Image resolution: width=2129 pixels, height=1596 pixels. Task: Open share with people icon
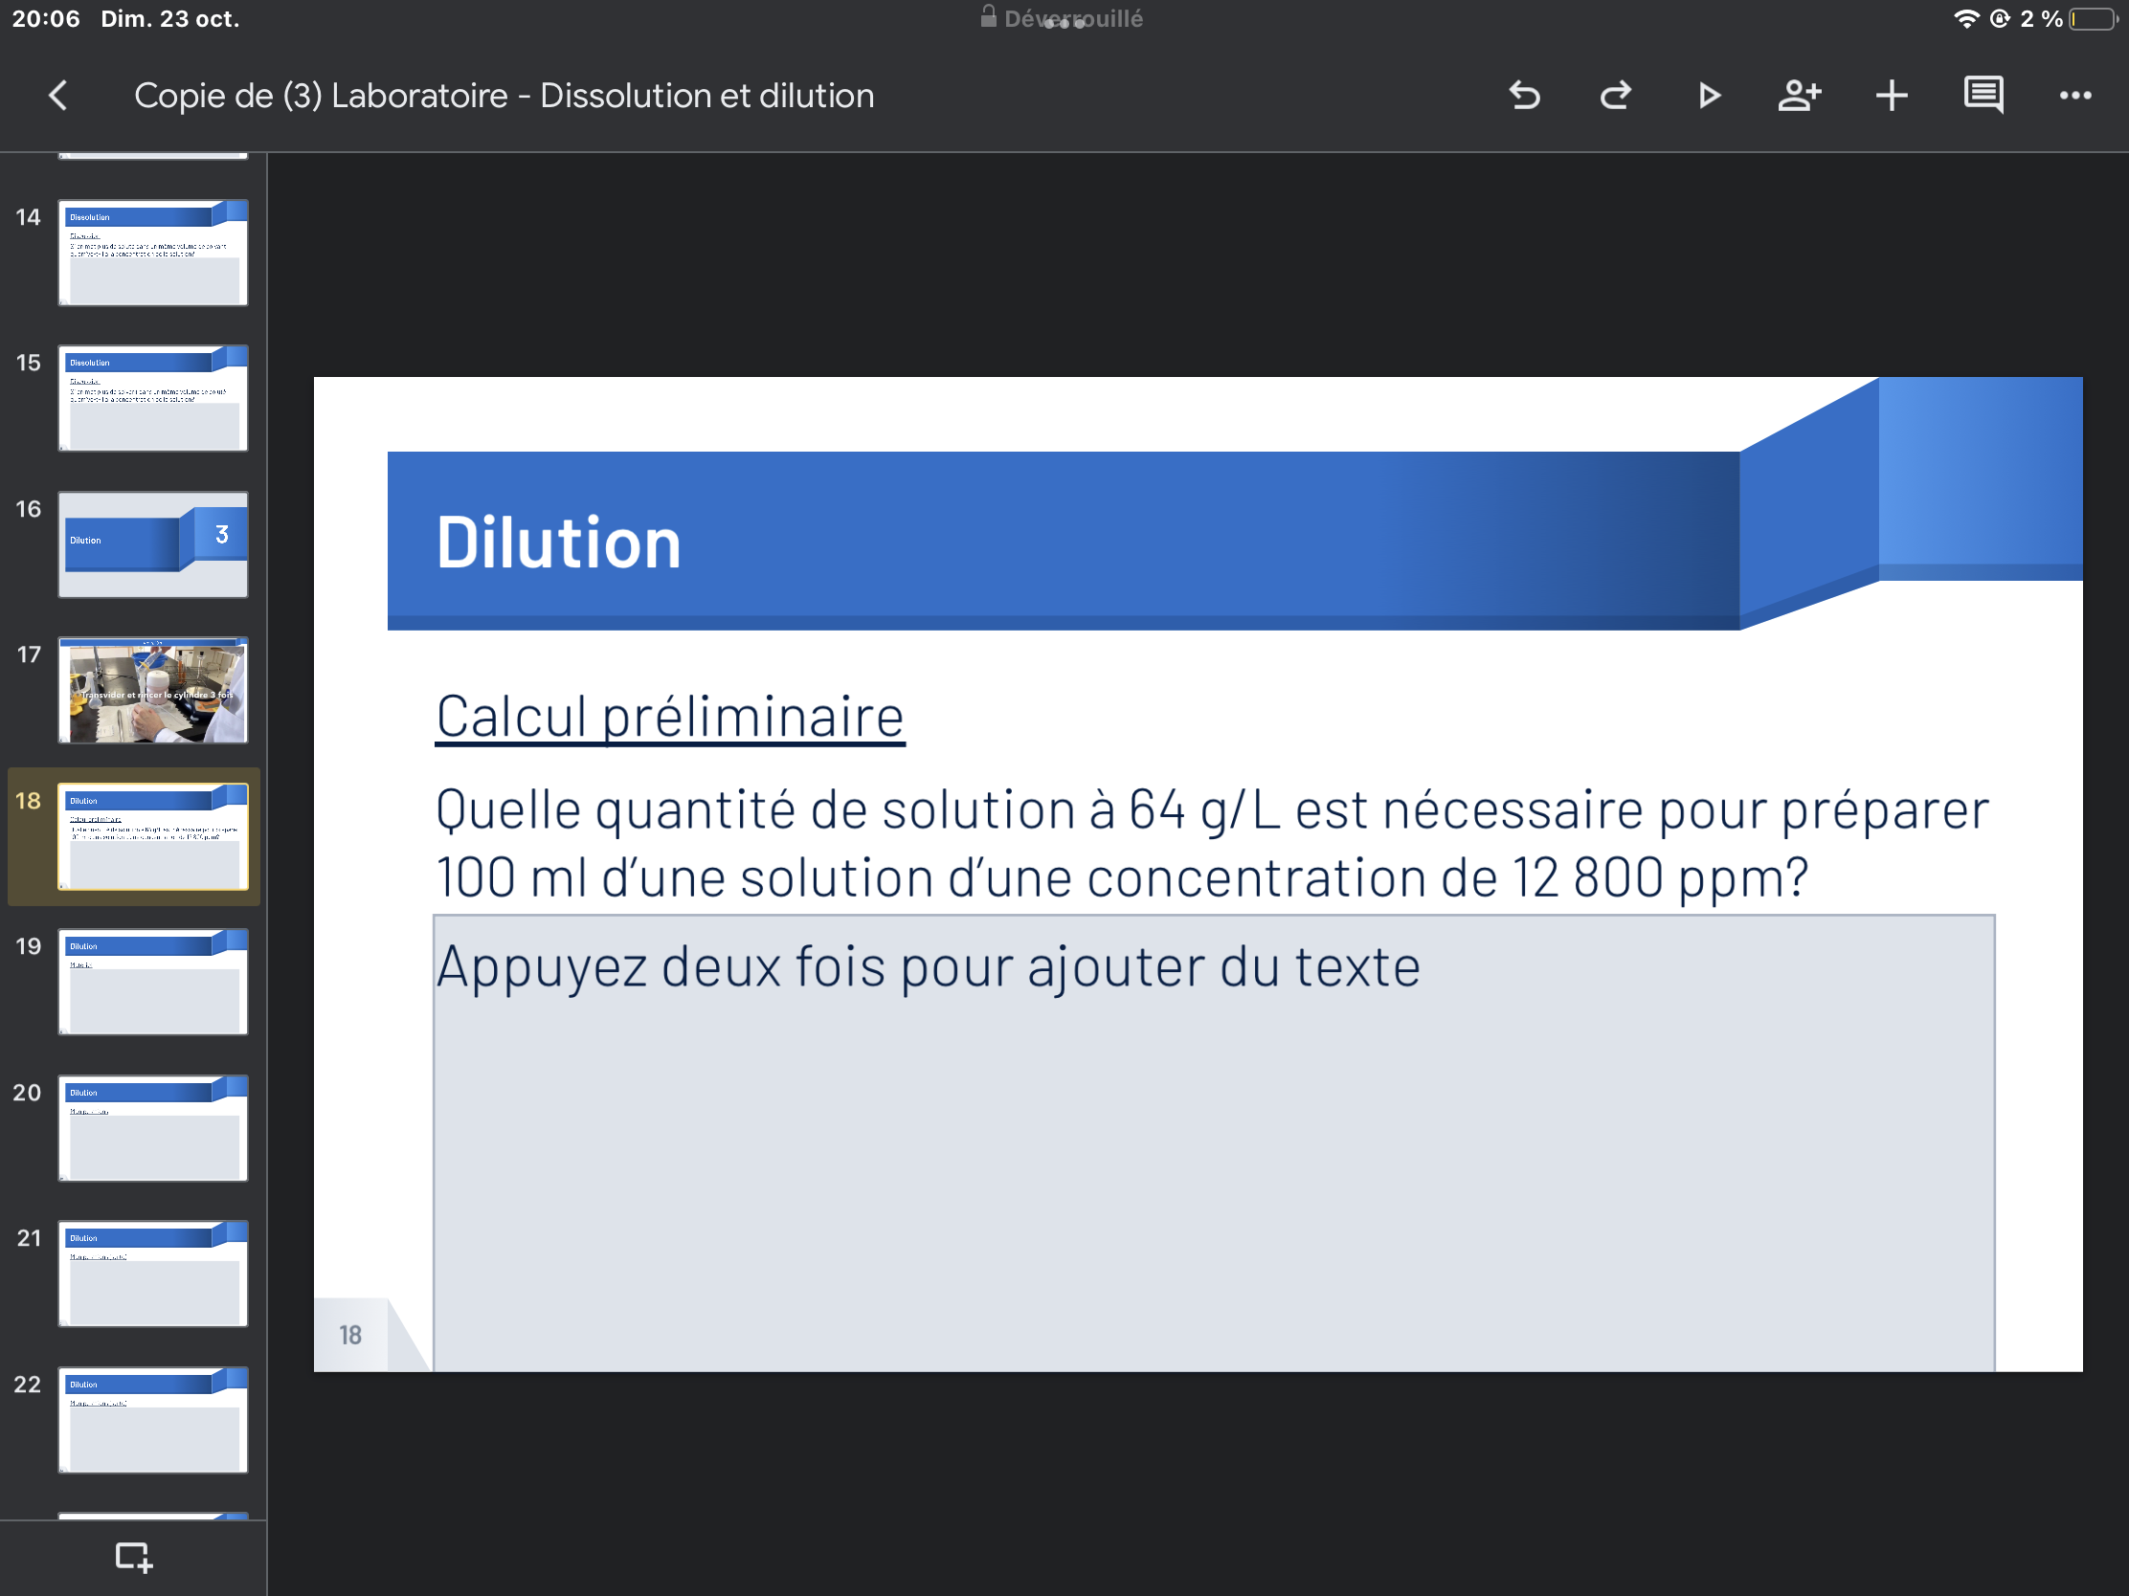tap(1799, 96)
